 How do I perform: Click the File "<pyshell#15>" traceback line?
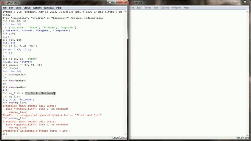(x=37, y=125)
